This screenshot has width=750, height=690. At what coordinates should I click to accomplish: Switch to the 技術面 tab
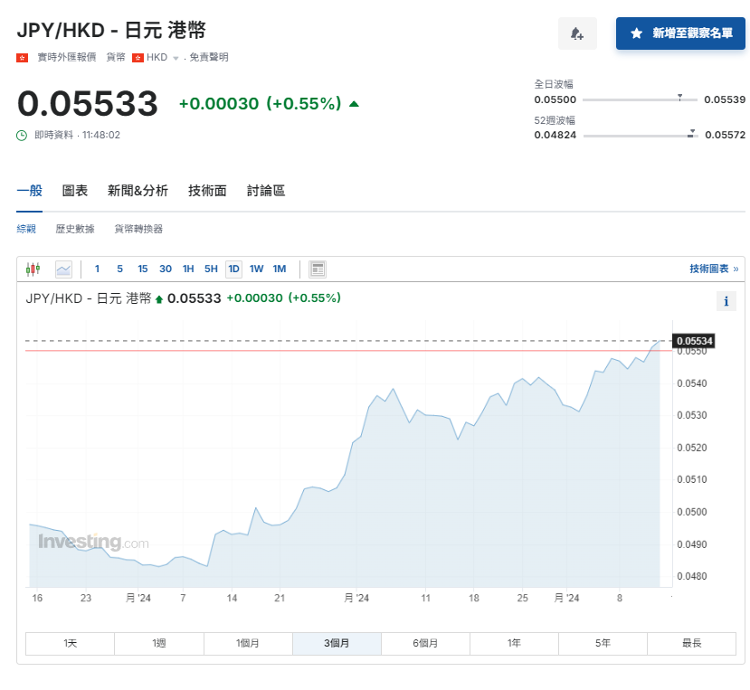pos(207,191)
